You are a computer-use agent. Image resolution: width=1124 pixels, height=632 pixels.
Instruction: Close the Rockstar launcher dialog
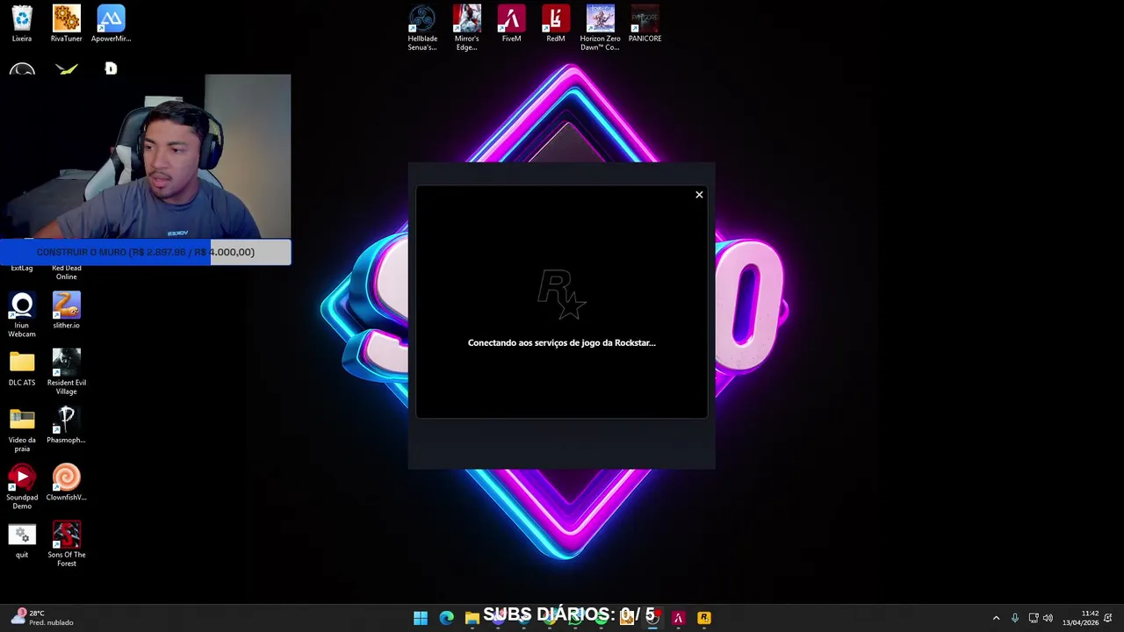pos(699,195)
